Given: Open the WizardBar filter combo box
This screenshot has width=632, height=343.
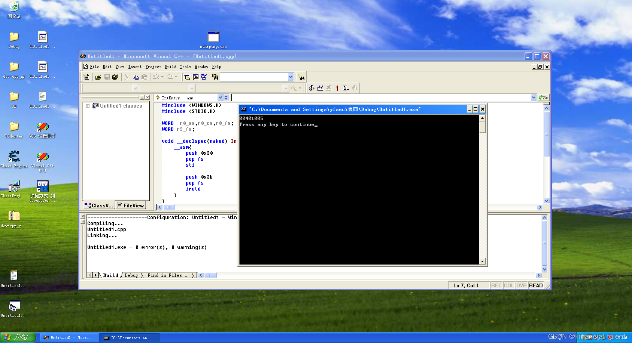Looking at the screenshot, I should pos(192,88).
